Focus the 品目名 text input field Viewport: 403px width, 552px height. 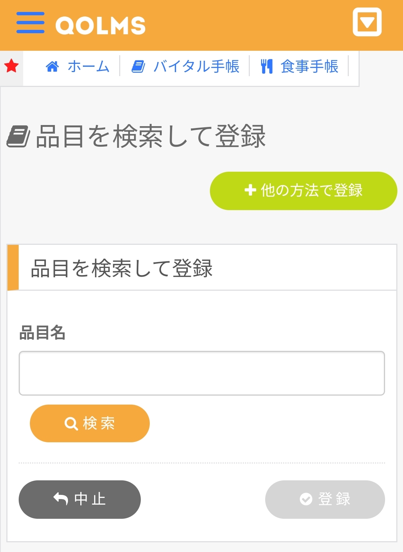click(202, 373)
